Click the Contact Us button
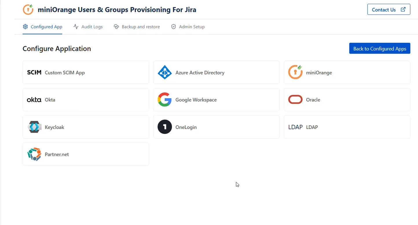Screen dimensions: 418x225 pyautogui.click(x=389, y=10)
